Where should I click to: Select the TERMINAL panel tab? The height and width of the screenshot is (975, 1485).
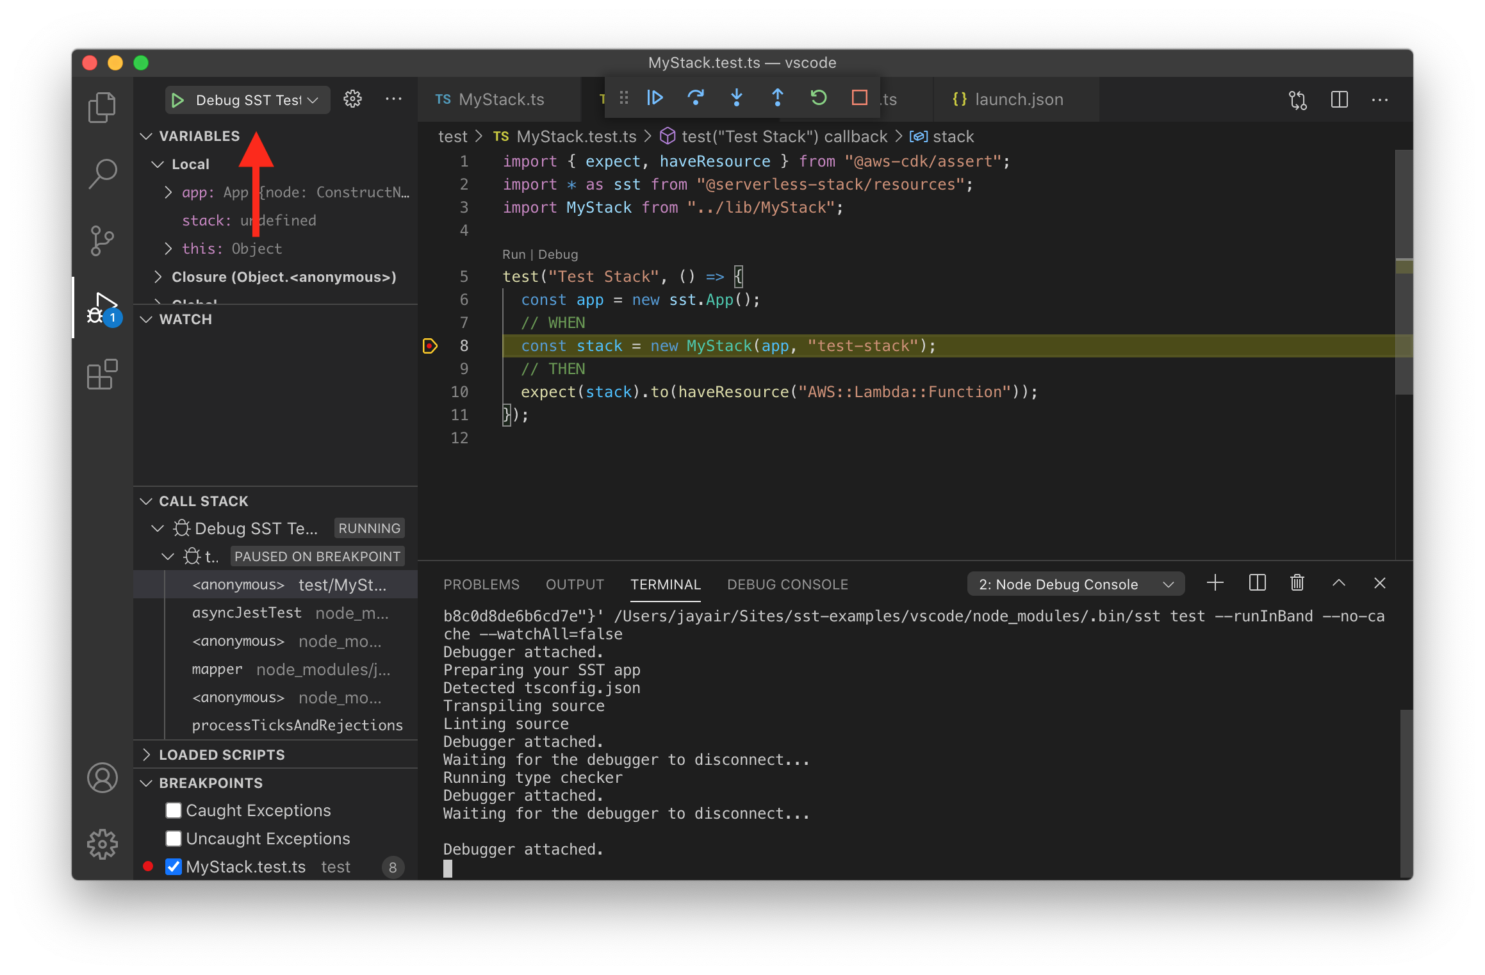click(666, 584)
